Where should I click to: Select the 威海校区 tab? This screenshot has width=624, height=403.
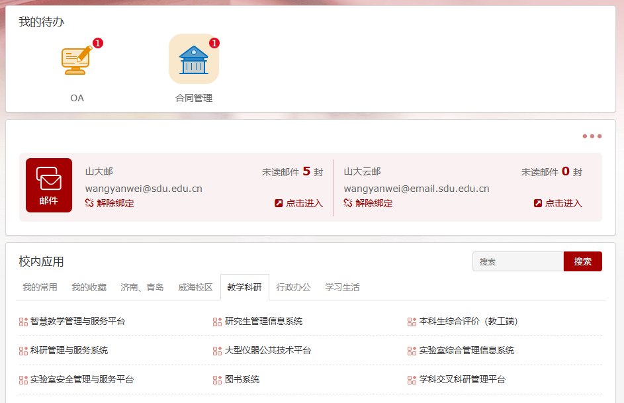pos(195,287)
